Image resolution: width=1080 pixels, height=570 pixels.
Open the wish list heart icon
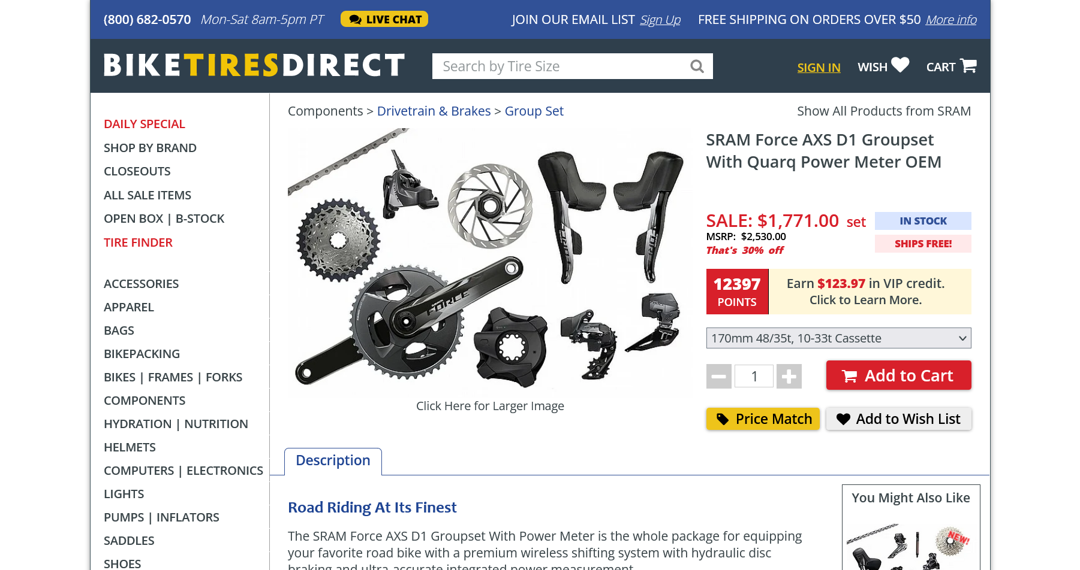(900, 65)
